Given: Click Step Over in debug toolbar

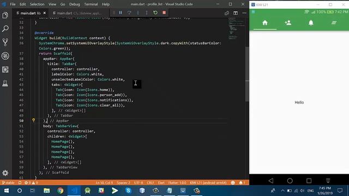Looking at the screenshot, I should click(x=129, y=13).
